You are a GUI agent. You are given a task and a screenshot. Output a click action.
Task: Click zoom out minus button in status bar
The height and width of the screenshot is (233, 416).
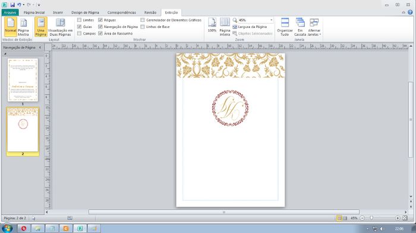coord(362,218)
